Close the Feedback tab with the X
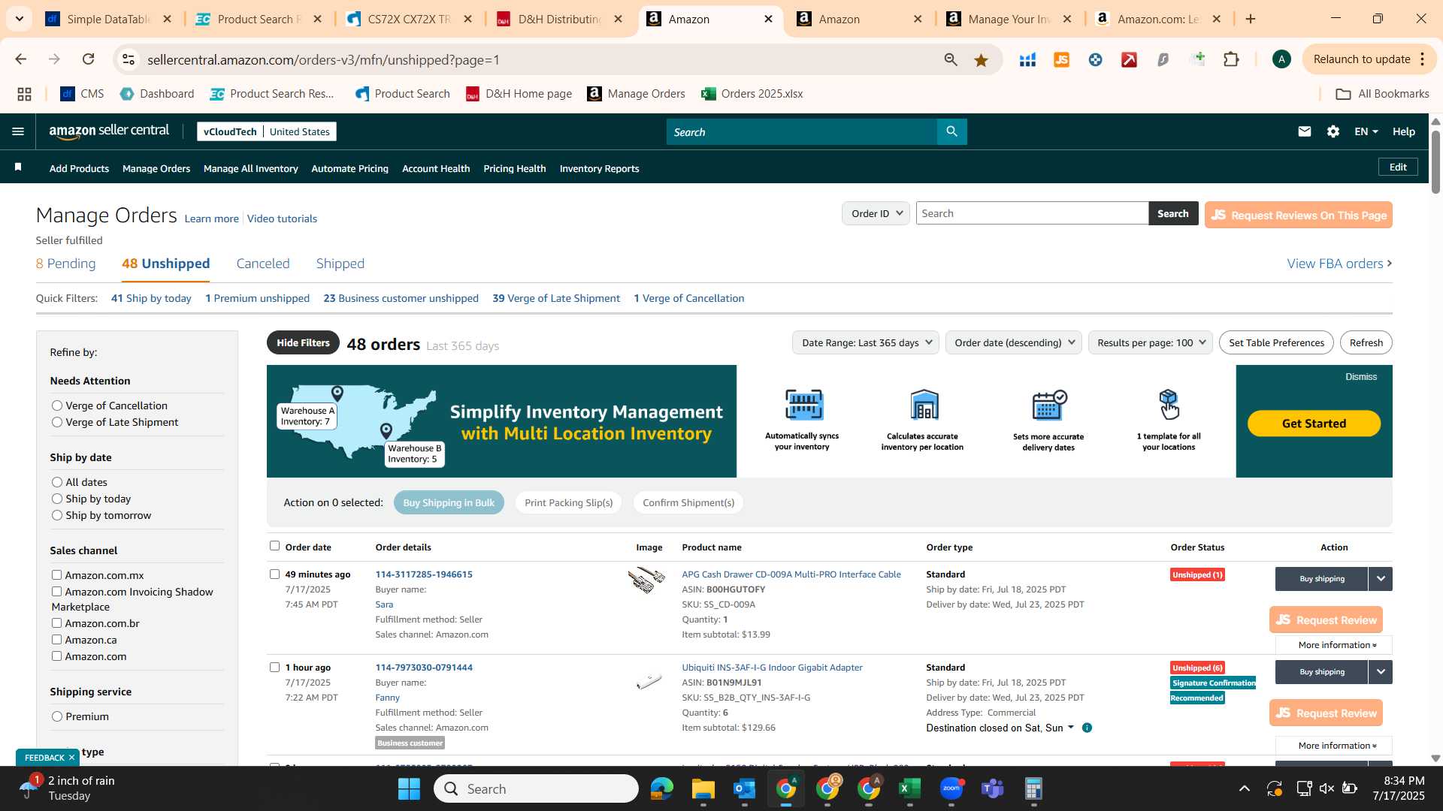Viewport: 1443px width, 811px height. pos(71,758)
